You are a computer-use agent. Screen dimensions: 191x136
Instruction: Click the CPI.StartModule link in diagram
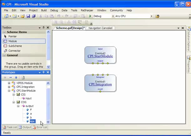(100, 56)
